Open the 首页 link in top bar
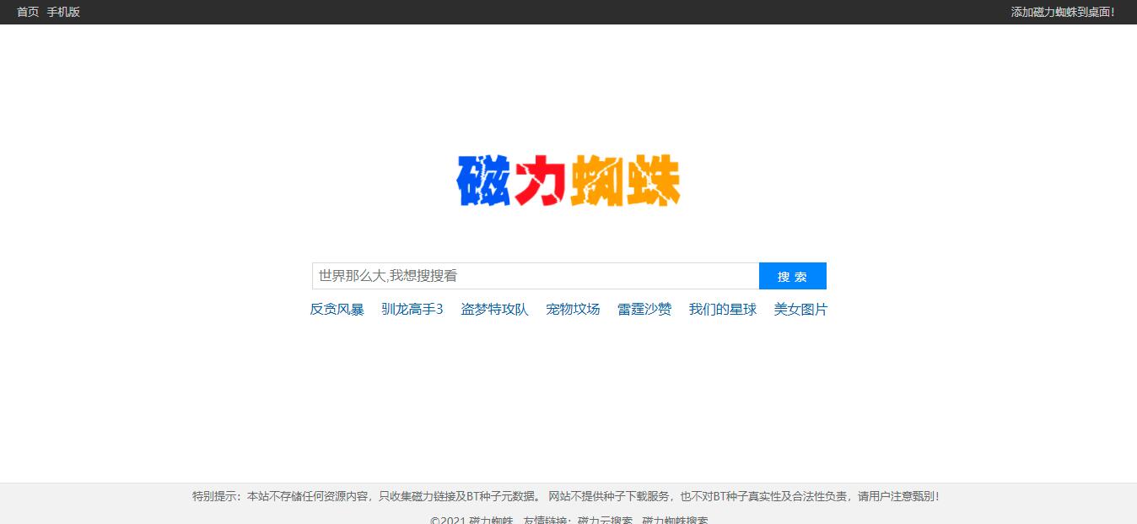 pos(28,12)
